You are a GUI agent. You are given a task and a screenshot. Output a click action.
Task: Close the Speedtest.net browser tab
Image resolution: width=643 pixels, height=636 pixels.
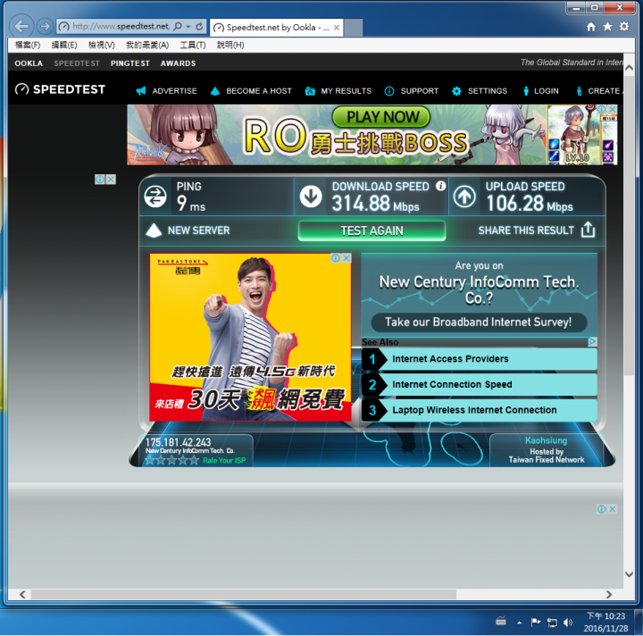(x=337, y=28)
